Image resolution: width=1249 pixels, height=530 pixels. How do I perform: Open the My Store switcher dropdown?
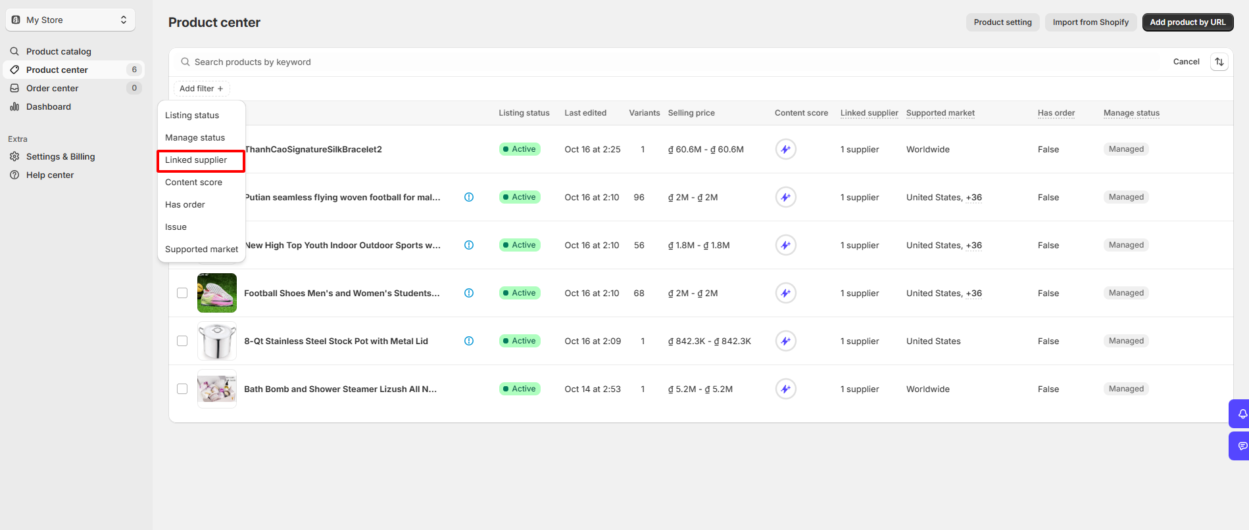click(x=70, y=20)
